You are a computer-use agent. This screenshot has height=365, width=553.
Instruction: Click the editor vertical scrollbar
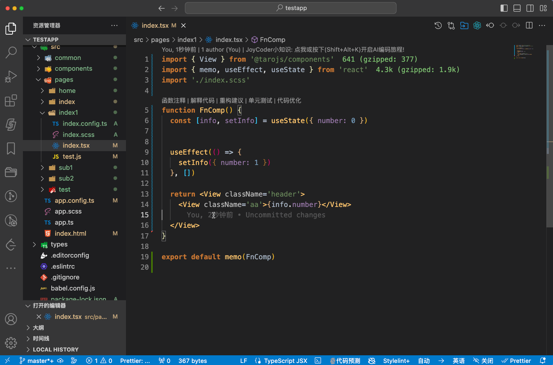550,136
